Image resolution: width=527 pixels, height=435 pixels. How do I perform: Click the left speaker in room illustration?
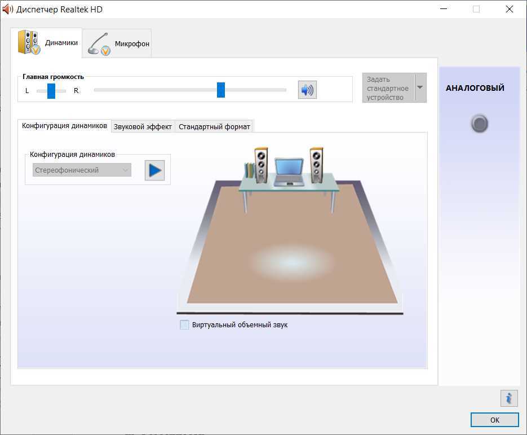pyautogui.click(x=261, y=164)
